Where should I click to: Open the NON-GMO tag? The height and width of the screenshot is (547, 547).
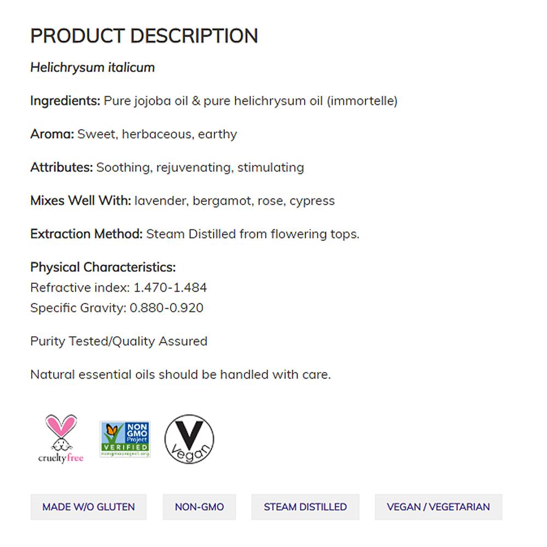click(199, 507)
